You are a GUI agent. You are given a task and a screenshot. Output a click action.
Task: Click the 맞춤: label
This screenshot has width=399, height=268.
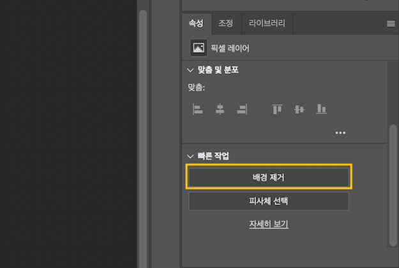(197, 88)
